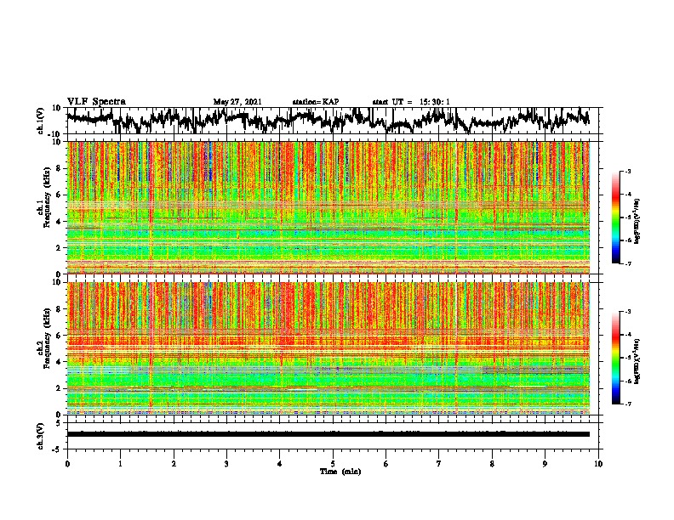Click the "Time (min)" axis label
The height and width of the screenshot is (520, 674).
pos(340,472)
